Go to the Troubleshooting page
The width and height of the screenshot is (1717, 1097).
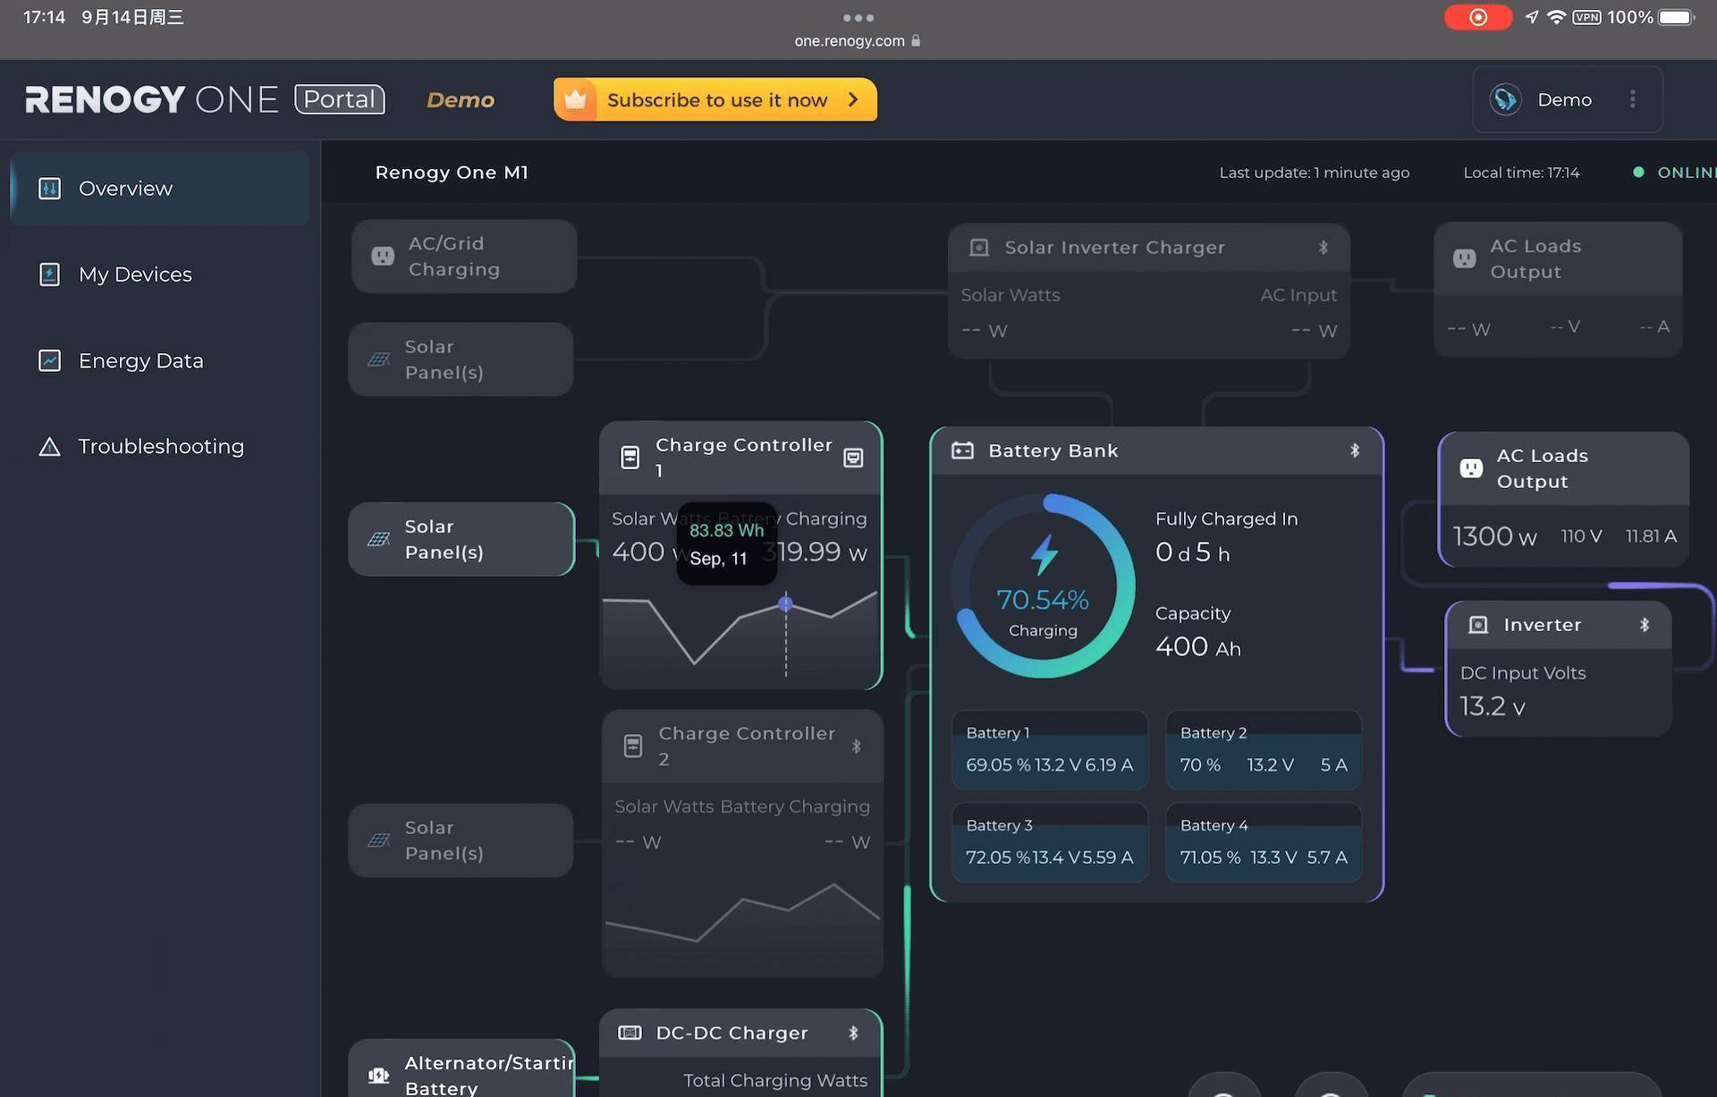pyautogui.click(x=160, y=446)
